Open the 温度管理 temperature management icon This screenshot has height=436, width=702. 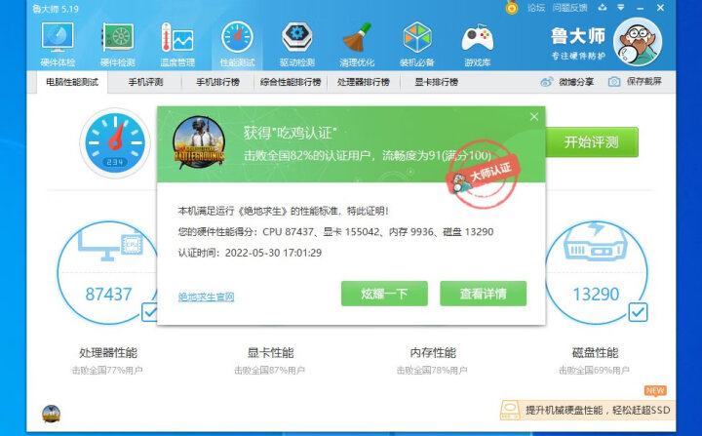pyautogui.click(x=177, y=38)
